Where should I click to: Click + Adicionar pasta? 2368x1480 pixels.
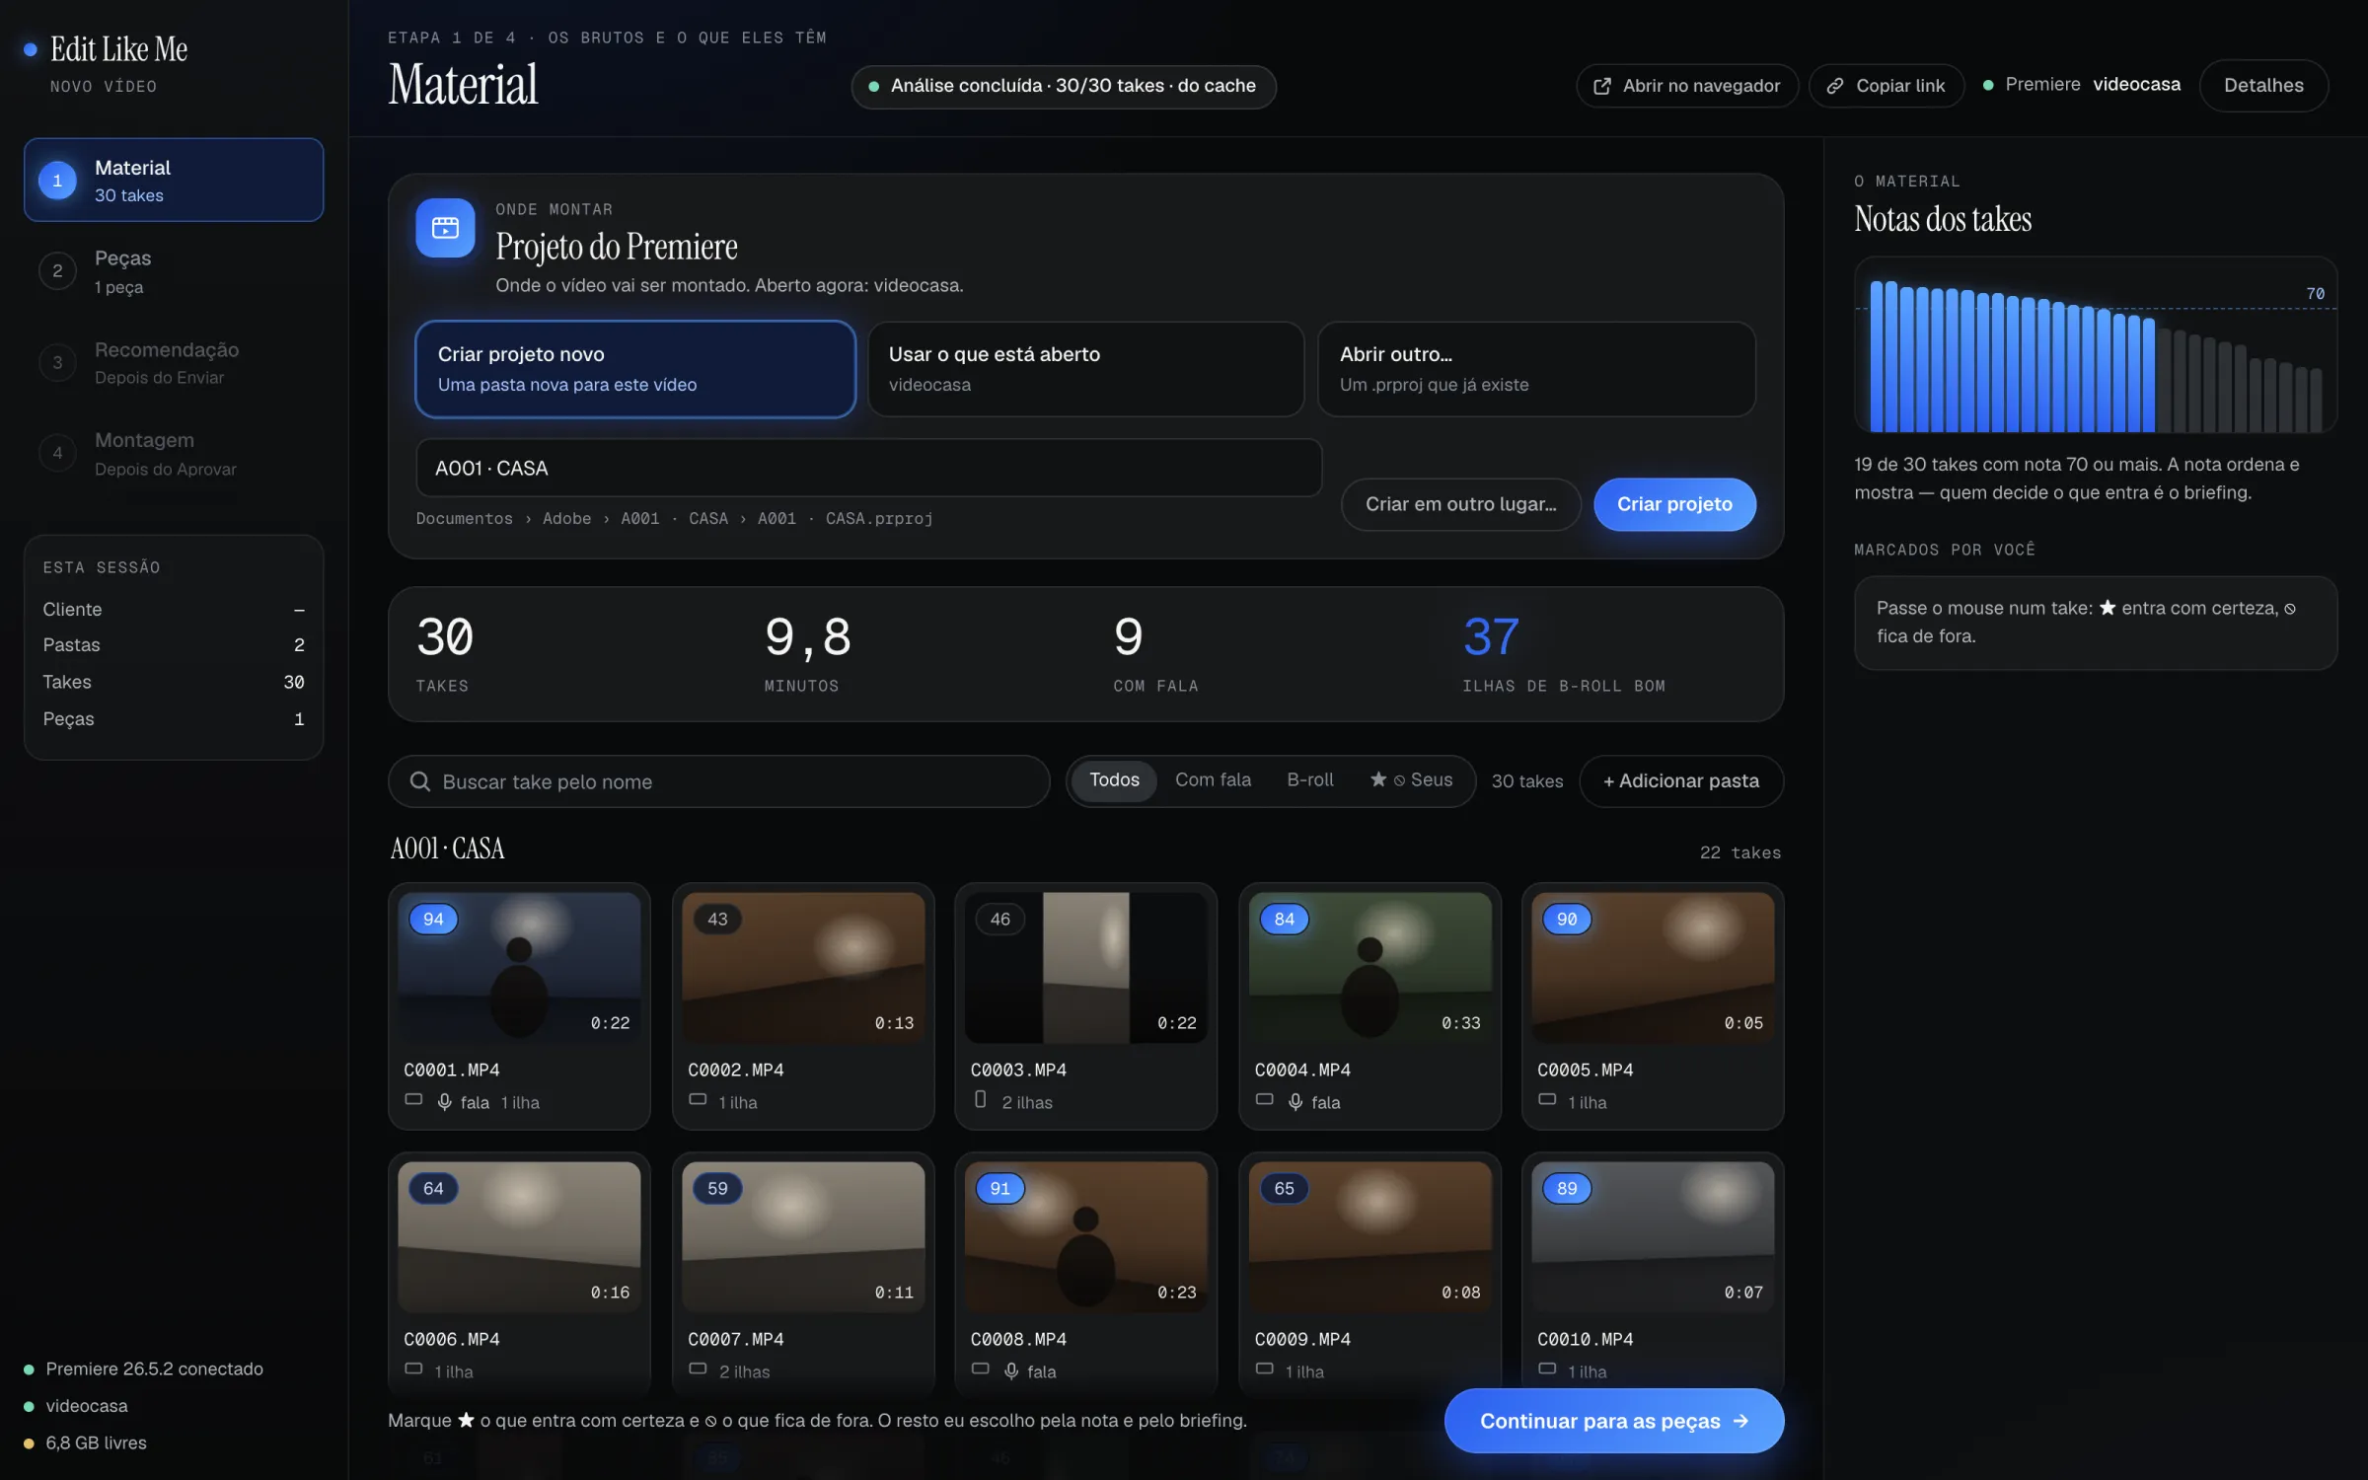[1681, 781]
